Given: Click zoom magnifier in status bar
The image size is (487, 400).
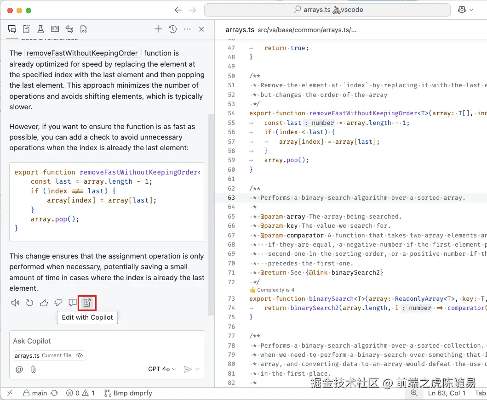Looking at the screenshot, I should tap(414, 393).
